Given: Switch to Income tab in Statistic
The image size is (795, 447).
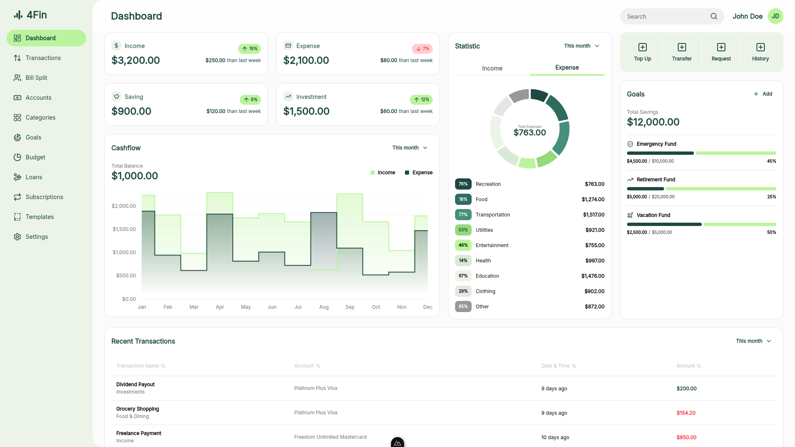Looking at the screenshot, I should [492, 68].
